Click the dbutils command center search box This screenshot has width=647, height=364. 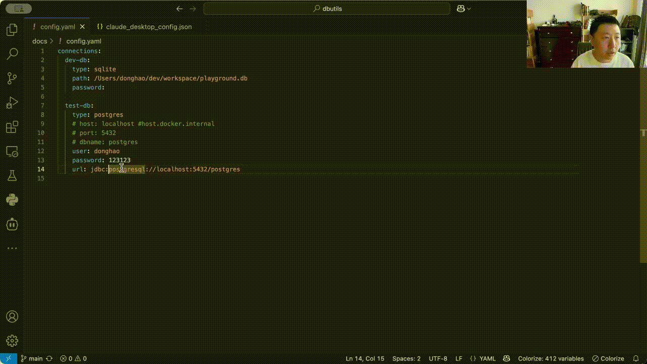327,9
